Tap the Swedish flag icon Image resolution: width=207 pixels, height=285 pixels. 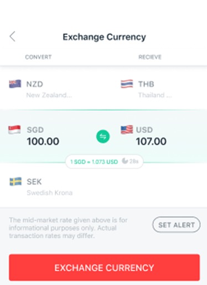click(15, 182)
